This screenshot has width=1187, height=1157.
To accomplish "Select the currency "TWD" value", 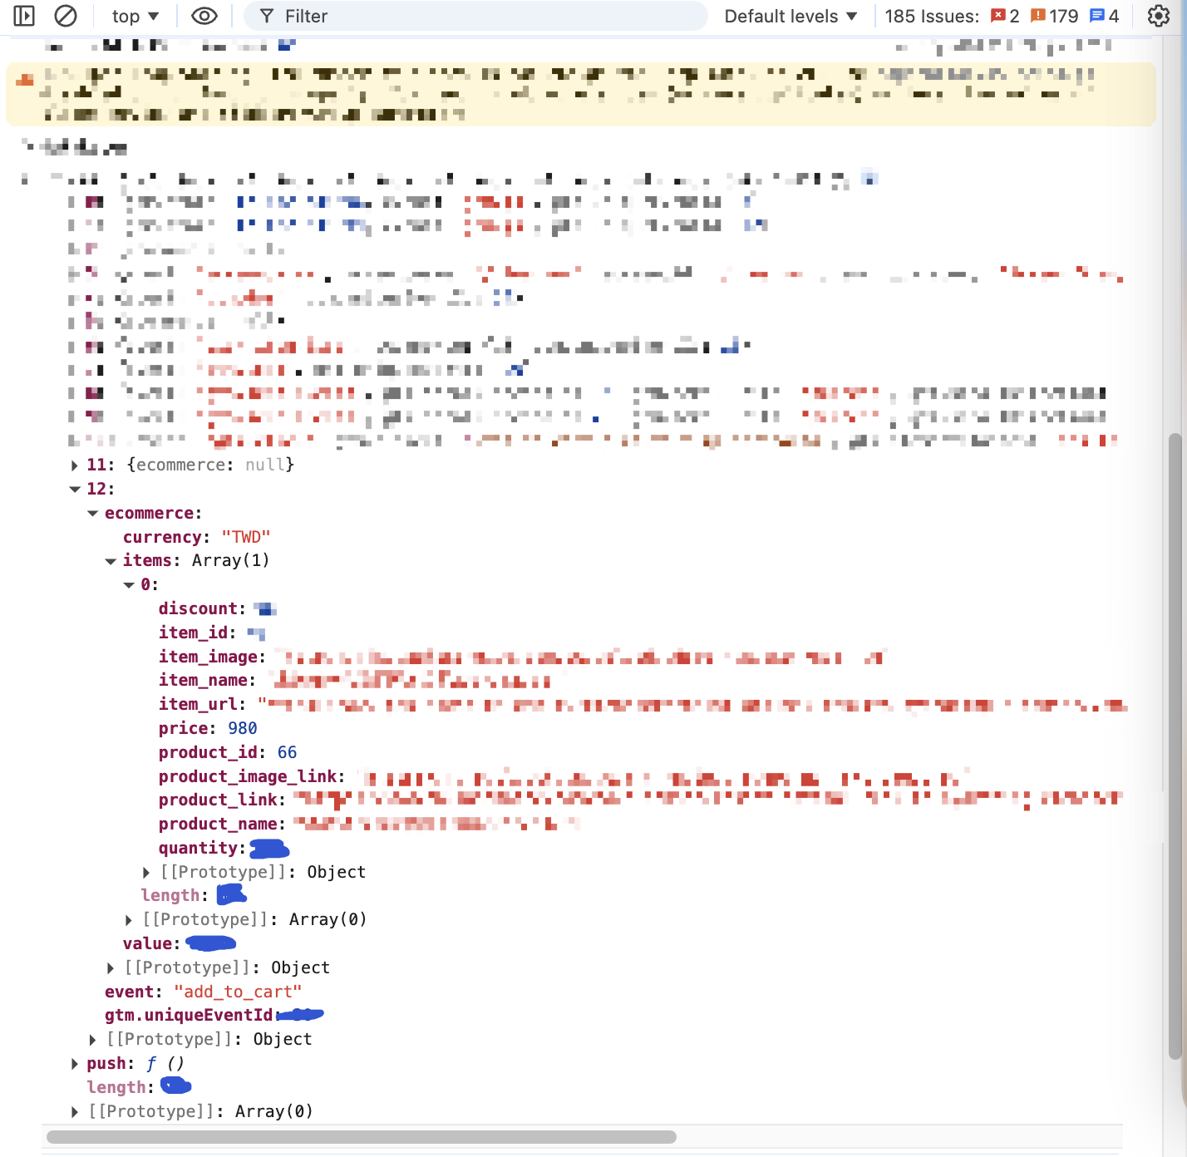I will click(x=246, y=537).
